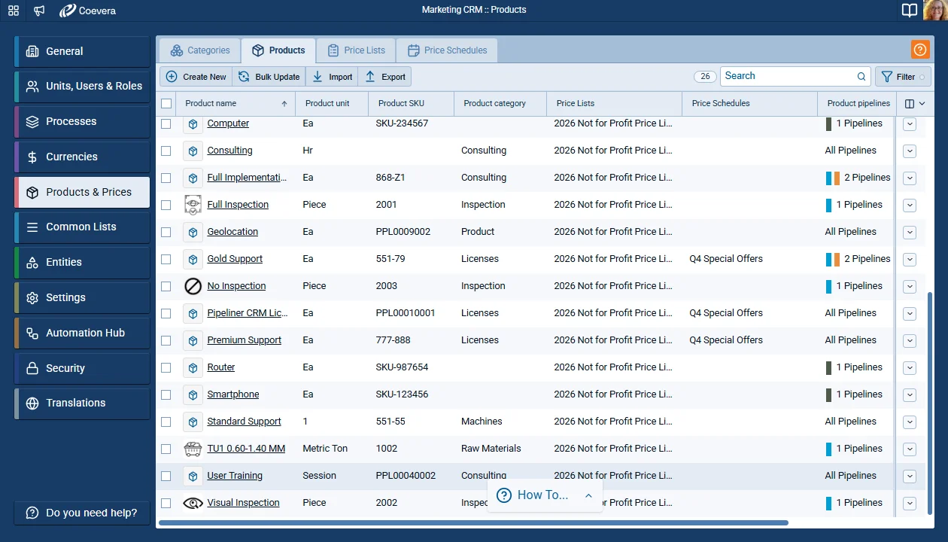
Task: Open row dropdown for Pipeliner CRM License
Action: [910, 314]
